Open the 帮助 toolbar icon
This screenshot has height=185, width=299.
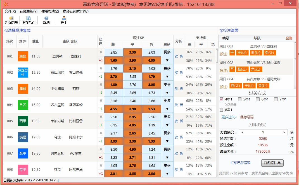[46, 20]
